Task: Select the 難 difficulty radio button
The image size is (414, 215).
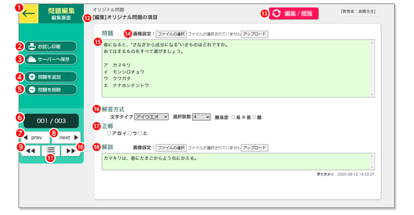Action: (254, 117)
